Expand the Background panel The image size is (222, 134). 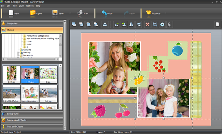pos(32,113)
